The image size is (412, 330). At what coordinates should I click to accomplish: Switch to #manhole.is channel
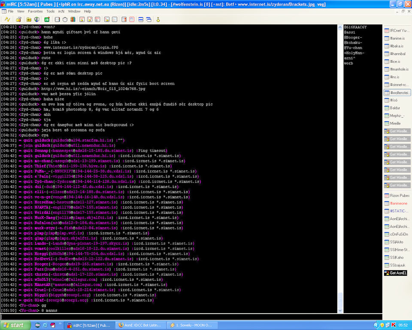[397, 69]
